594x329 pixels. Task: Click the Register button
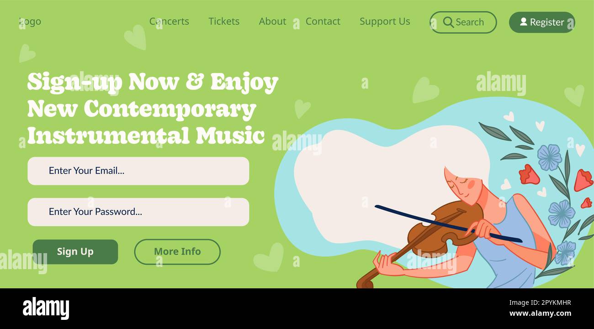click(542, 22)
